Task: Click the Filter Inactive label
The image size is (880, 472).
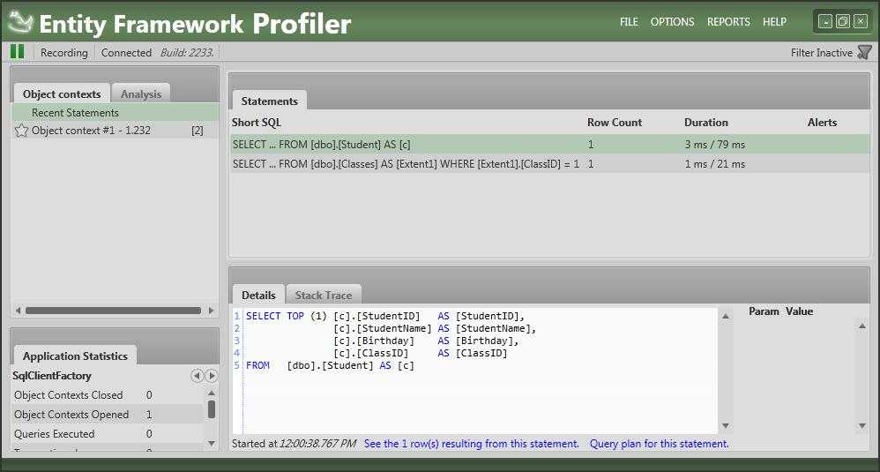Action: point(822,52)
